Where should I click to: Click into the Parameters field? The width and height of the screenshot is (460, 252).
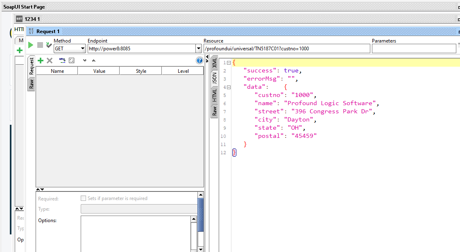coord(414,49)
